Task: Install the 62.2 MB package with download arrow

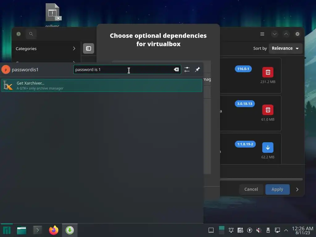Action: [x=268, y=148]
